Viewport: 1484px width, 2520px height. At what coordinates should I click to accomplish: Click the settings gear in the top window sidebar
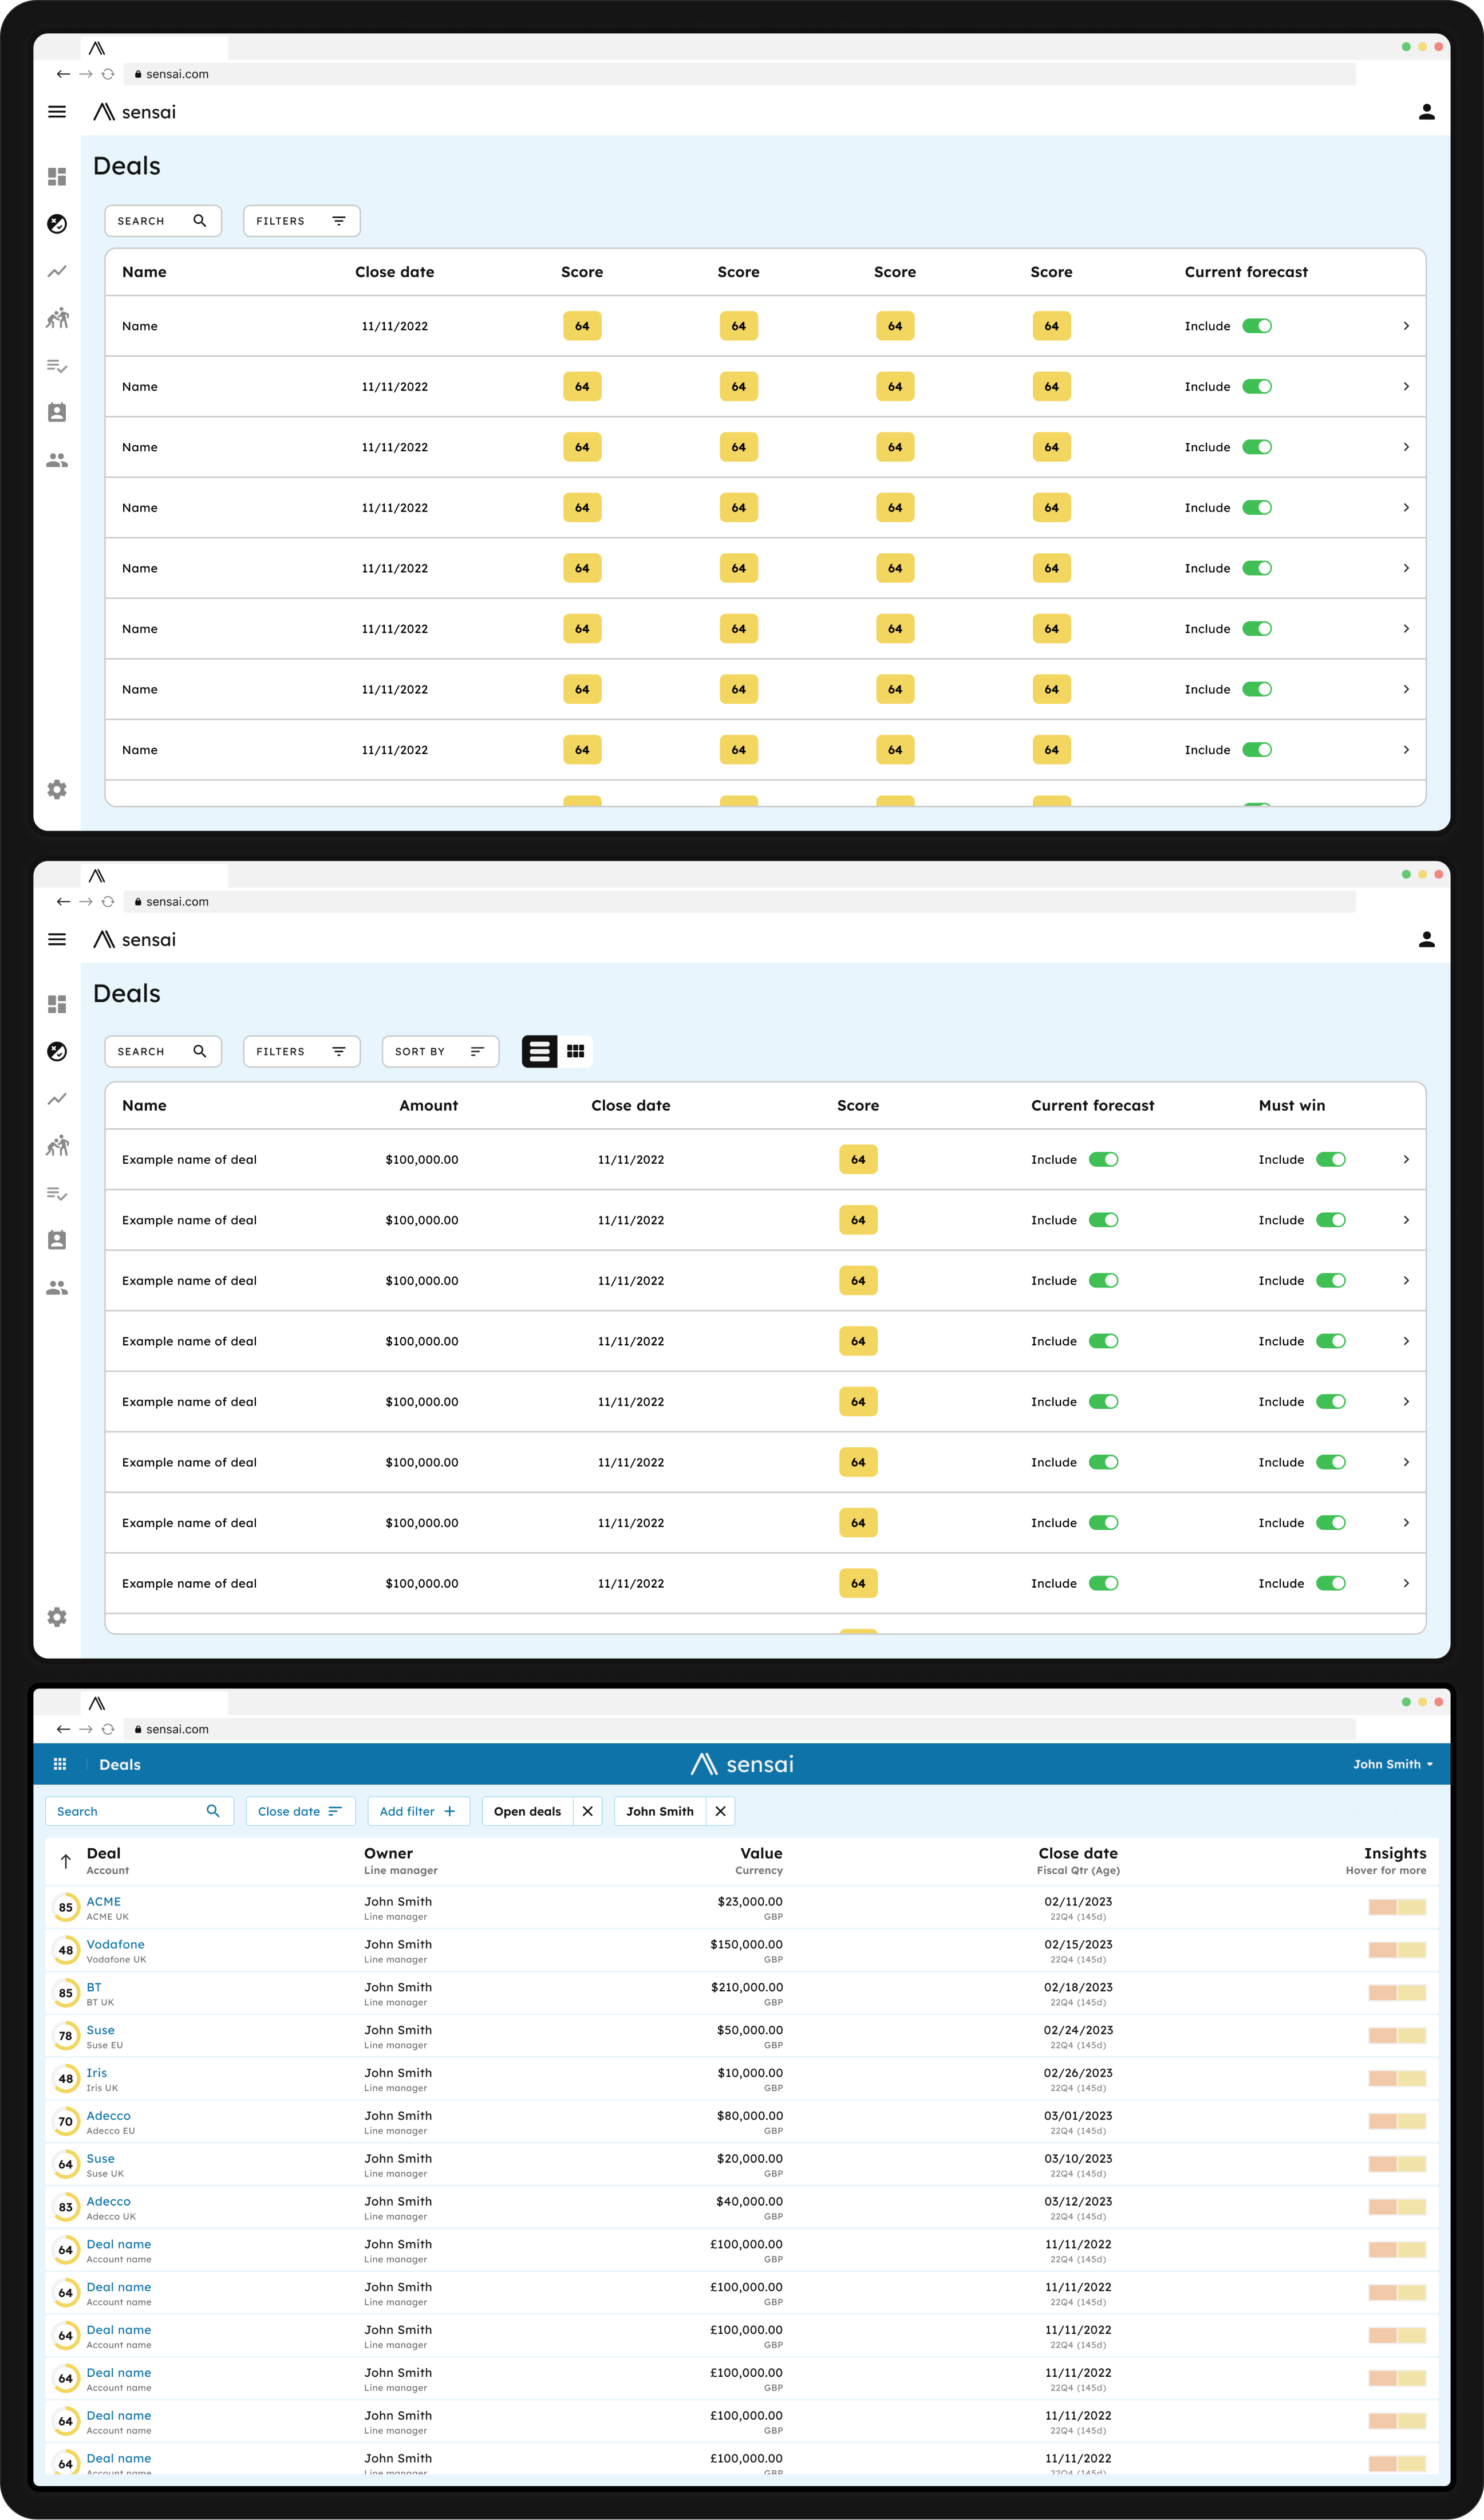click(x=57, y=789)
